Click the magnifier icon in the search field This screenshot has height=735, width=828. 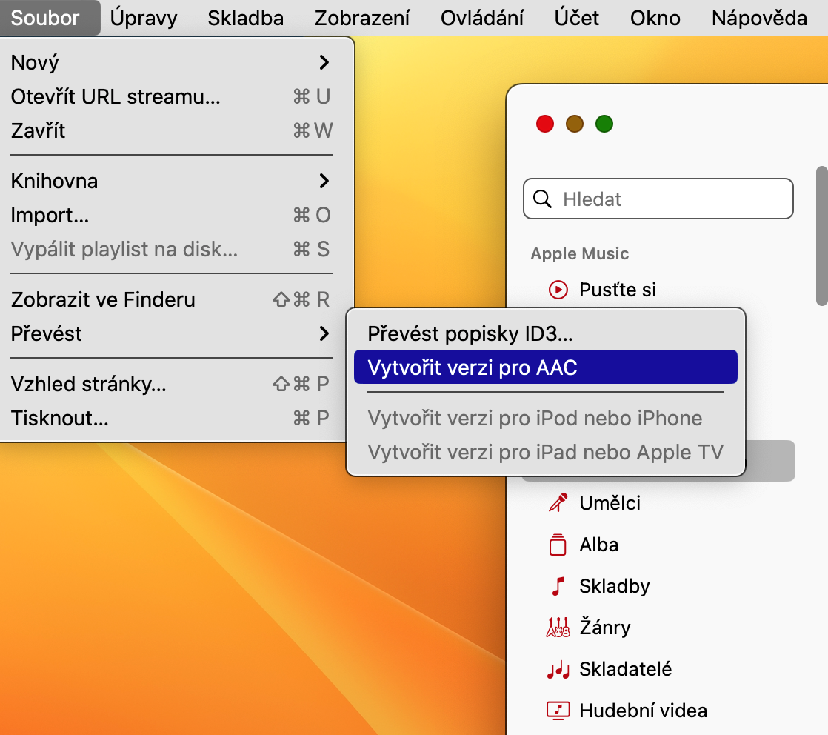[x=543, y=199]
